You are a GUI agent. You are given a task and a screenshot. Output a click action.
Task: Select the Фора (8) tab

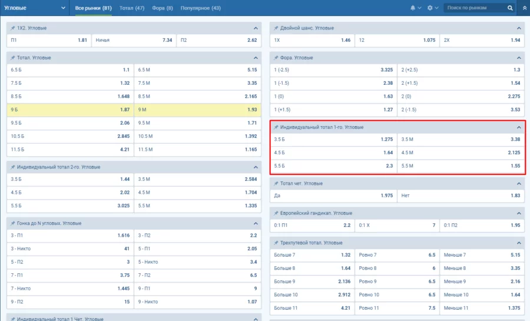point(162,8)
